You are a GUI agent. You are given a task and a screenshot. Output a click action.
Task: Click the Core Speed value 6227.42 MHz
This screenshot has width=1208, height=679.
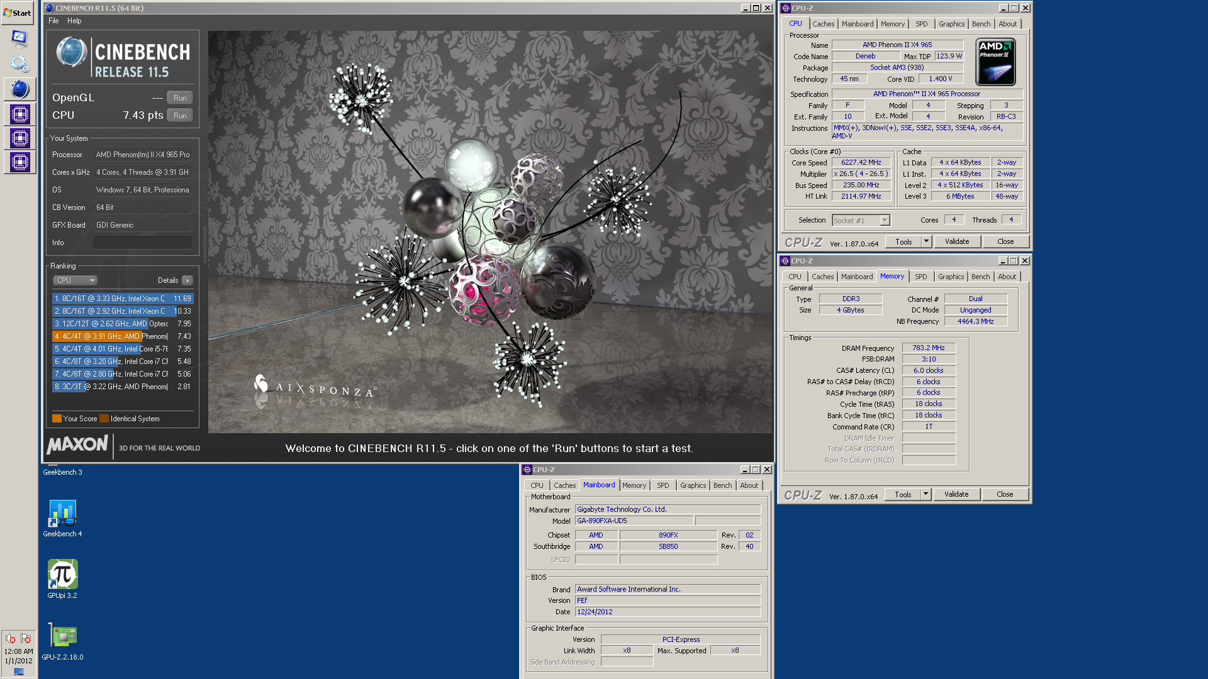861,162
